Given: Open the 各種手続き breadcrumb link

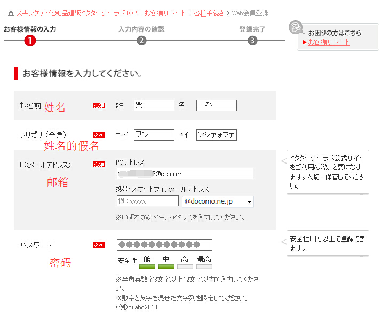Looking at the screenshot, I should [209, 13].
